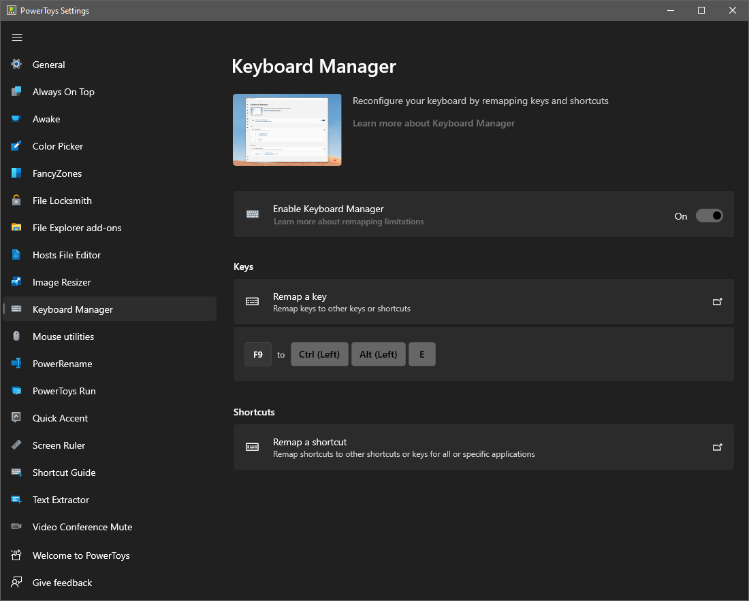Select the Always On Top icon
Viewport: 749px width, 601px height.
point(16,92)
